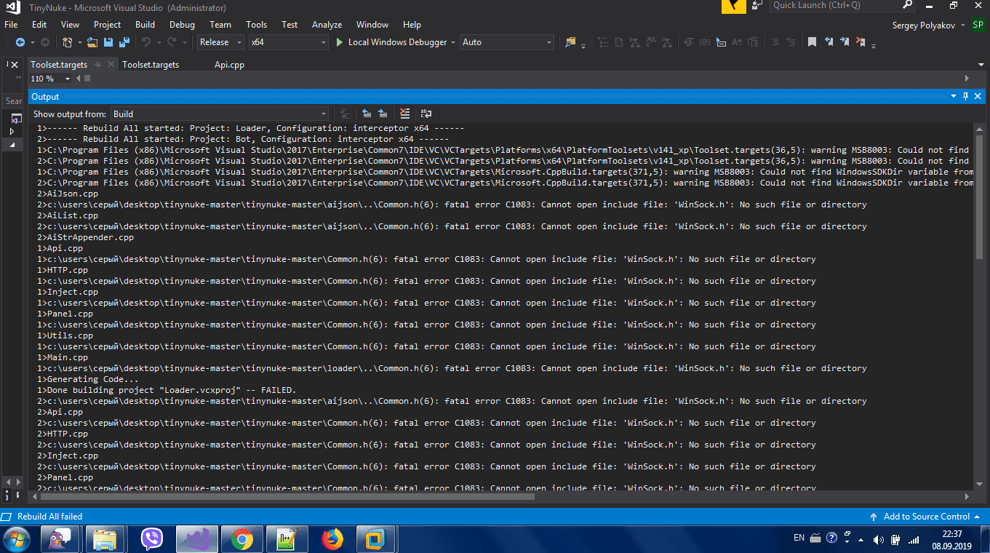Go to next message in Output

(x=383, y=114)
